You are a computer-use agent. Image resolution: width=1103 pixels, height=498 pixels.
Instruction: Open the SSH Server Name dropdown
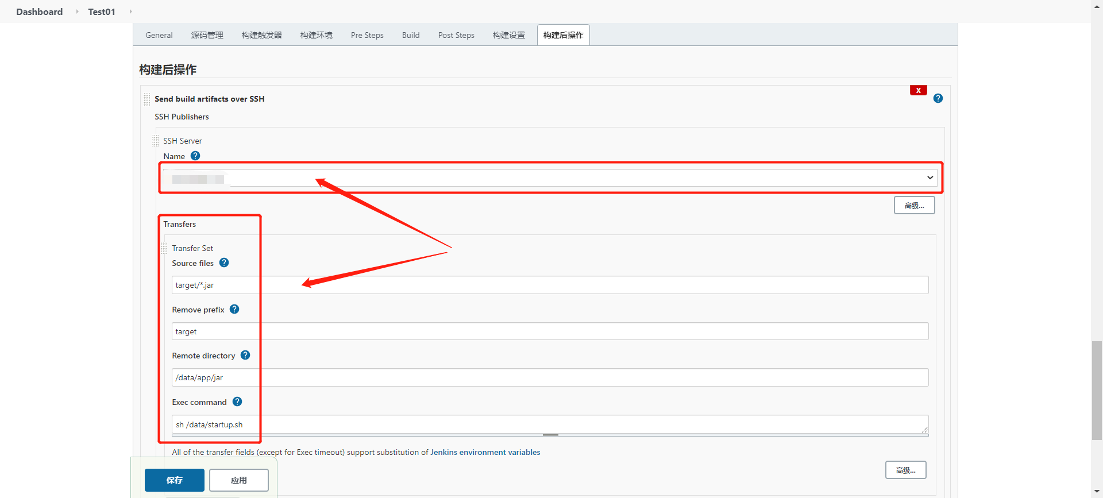[x=550, y=177]
